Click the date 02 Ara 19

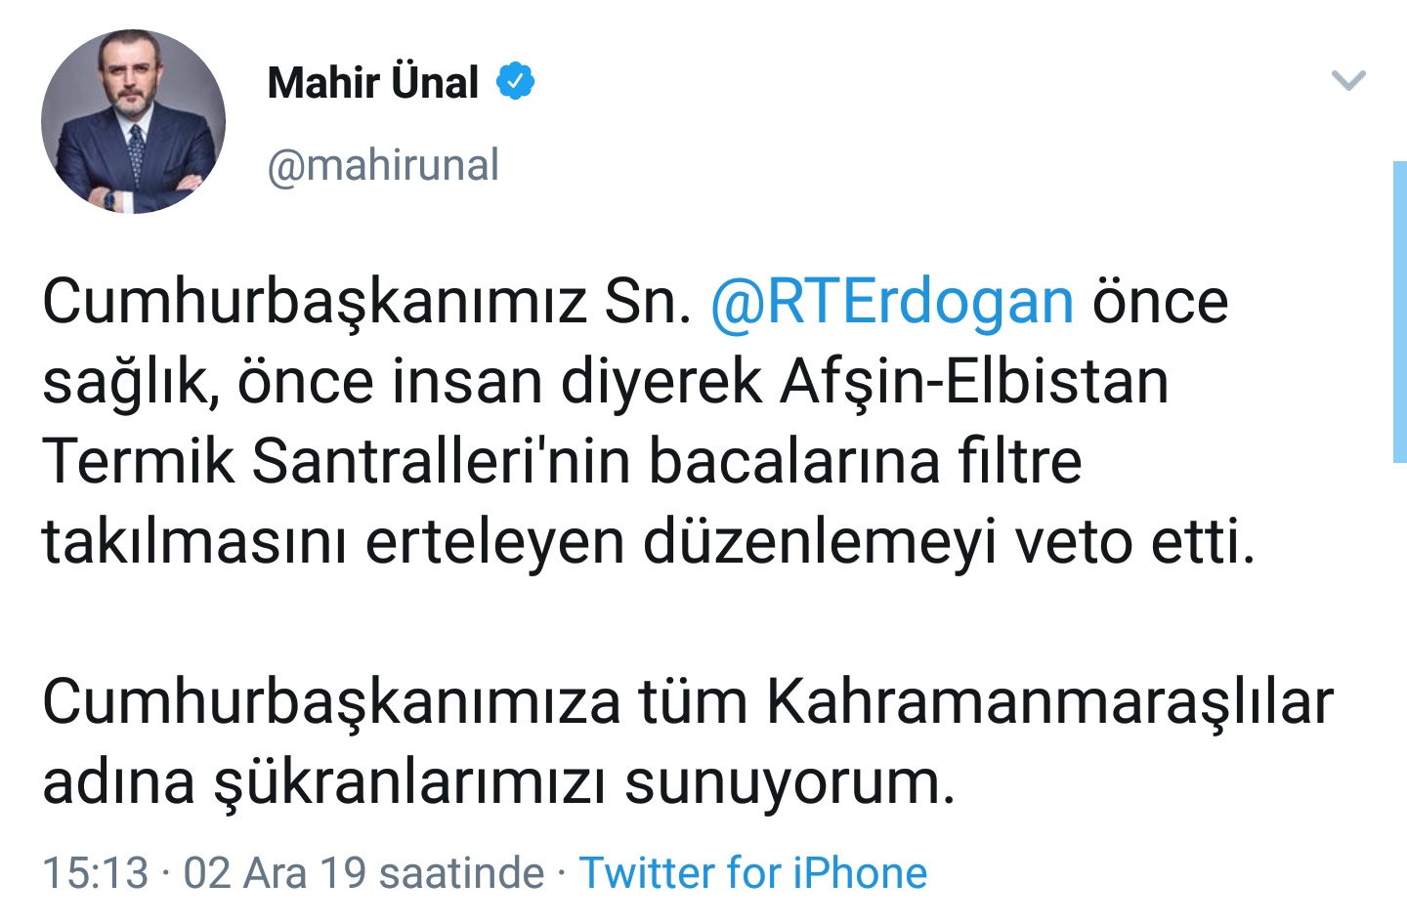pos(275,872)
